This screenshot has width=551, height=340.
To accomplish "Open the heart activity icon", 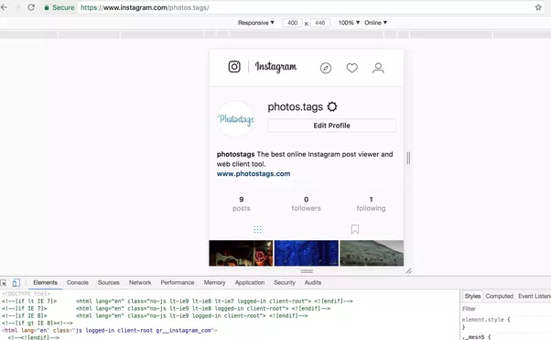I will coord(351,68).
